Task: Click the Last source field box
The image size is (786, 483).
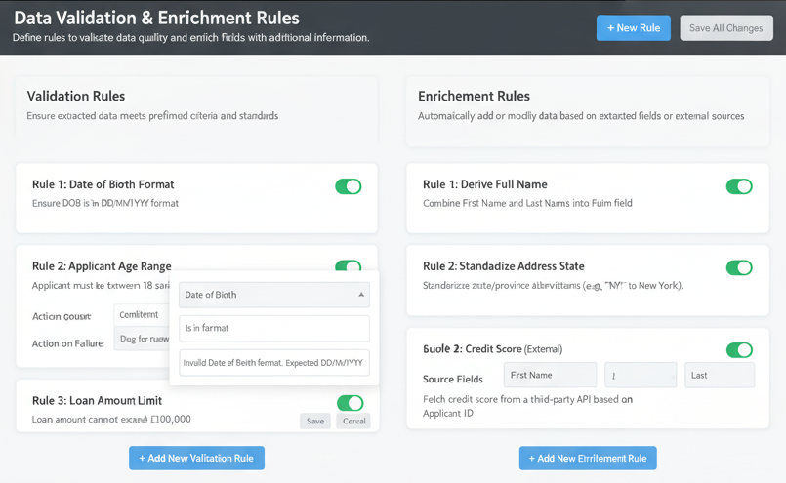Action: (718, 376)
